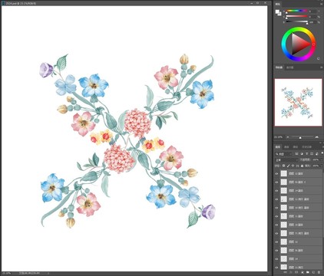
Task: Toggle the eye of the fourth layer from top
Action: pyautogui.click(x=276, y=199)
